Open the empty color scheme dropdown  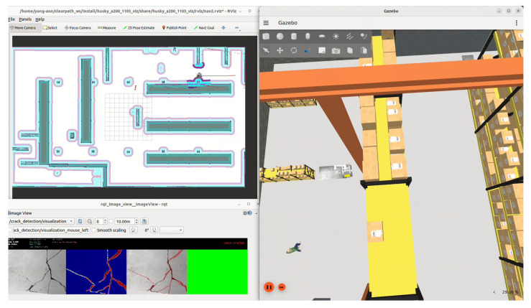coord(172,230)
